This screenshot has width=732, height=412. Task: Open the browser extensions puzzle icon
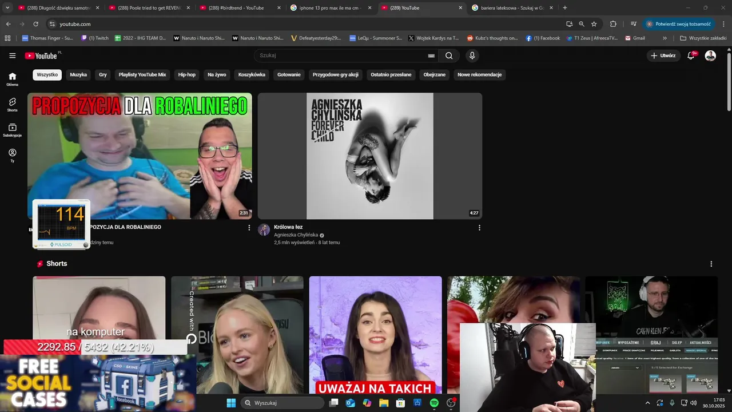click(x=613, y=24)
